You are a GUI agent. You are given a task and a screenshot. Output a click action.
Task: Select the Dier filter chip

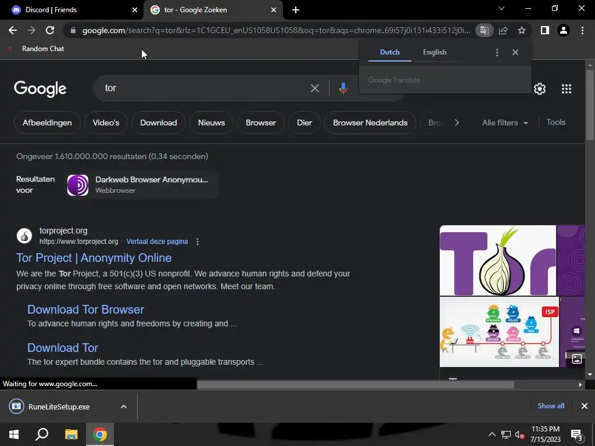[304, 123]
